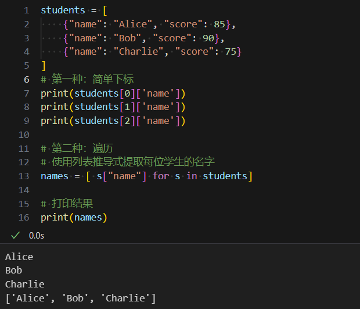Click the for keyword in list comprehension
Viewport: 360px width, 309px height.
pyautogui.click(x=161, y=176)
